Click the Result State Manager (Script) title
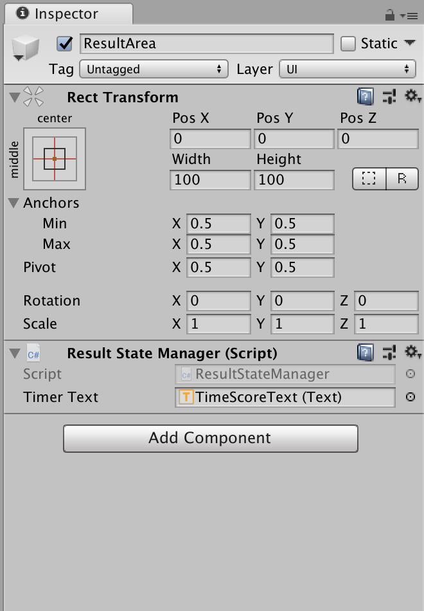Screen dimensions: 424x611 click(172, 354)
